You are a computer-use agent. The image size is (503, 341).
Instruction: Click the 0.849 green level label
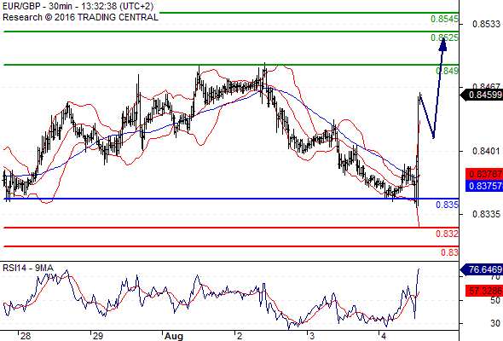pyautogui.click(x=448, y=71)
